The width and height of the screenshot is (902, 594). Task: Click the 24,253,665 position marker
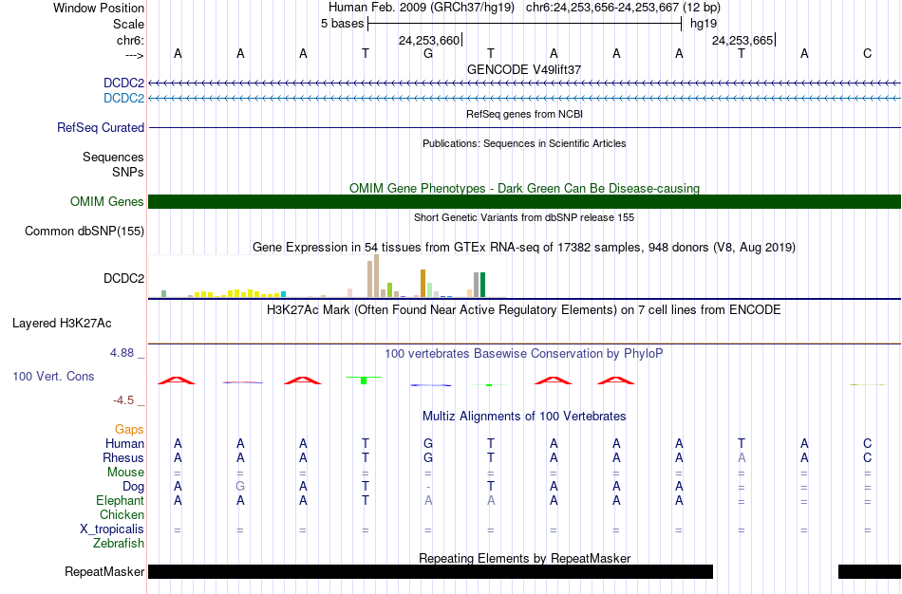742,40
